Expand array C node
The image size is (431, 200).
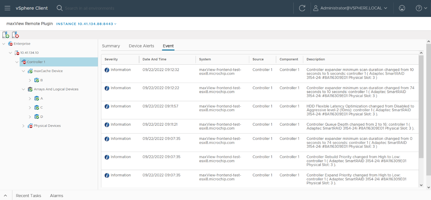point(30,107)
